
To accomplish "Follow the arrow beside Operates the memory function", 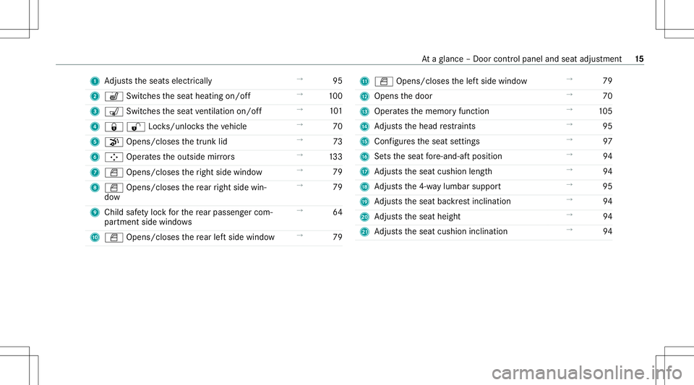I will click(570, 109).
